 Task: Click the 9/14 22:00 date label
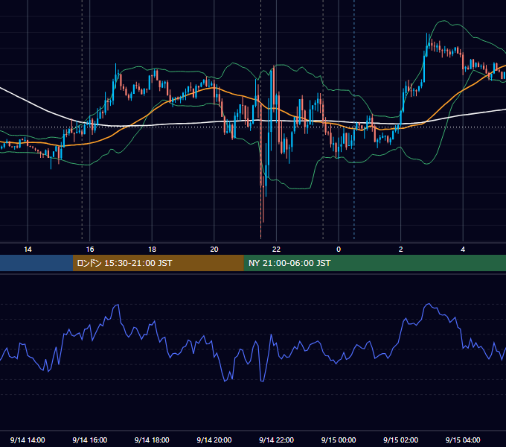pos(276,440)
